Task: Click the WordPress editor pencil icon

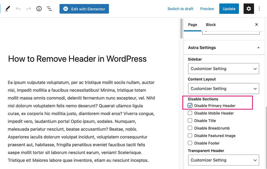Action: click(7, 9)
